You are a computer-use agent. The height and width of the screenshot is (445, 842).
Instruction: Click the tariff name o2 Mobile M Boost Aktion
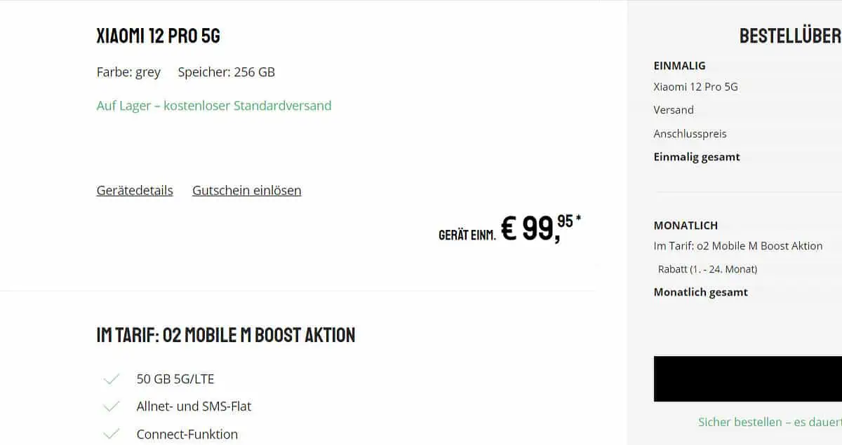point(738,245)
